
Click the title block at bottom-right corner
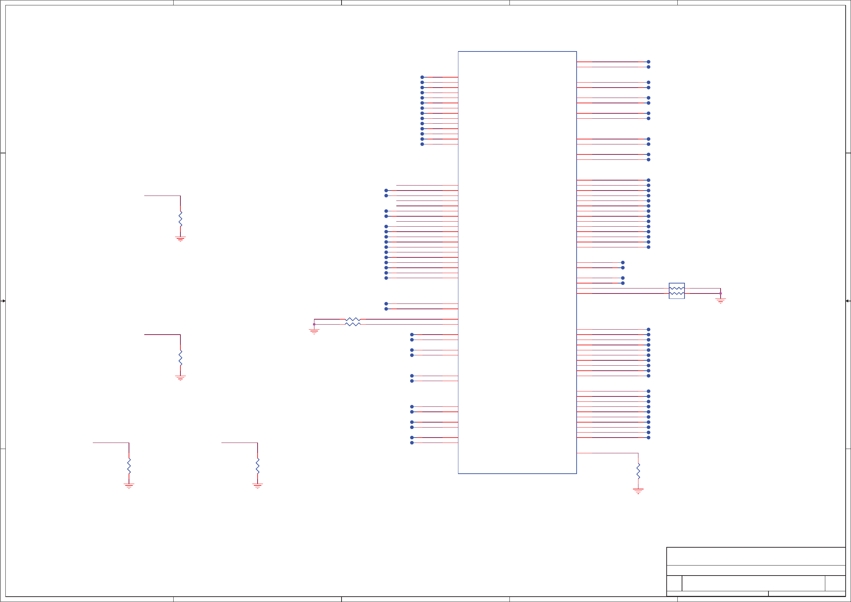[x=755, y=571]
